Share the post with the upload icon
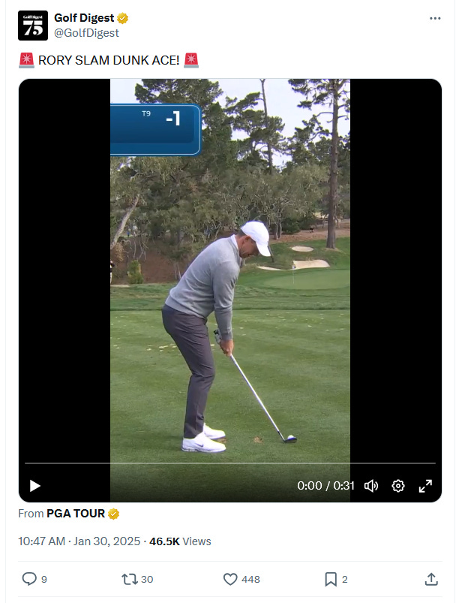 pyautogui.click(x=431, y=579)
